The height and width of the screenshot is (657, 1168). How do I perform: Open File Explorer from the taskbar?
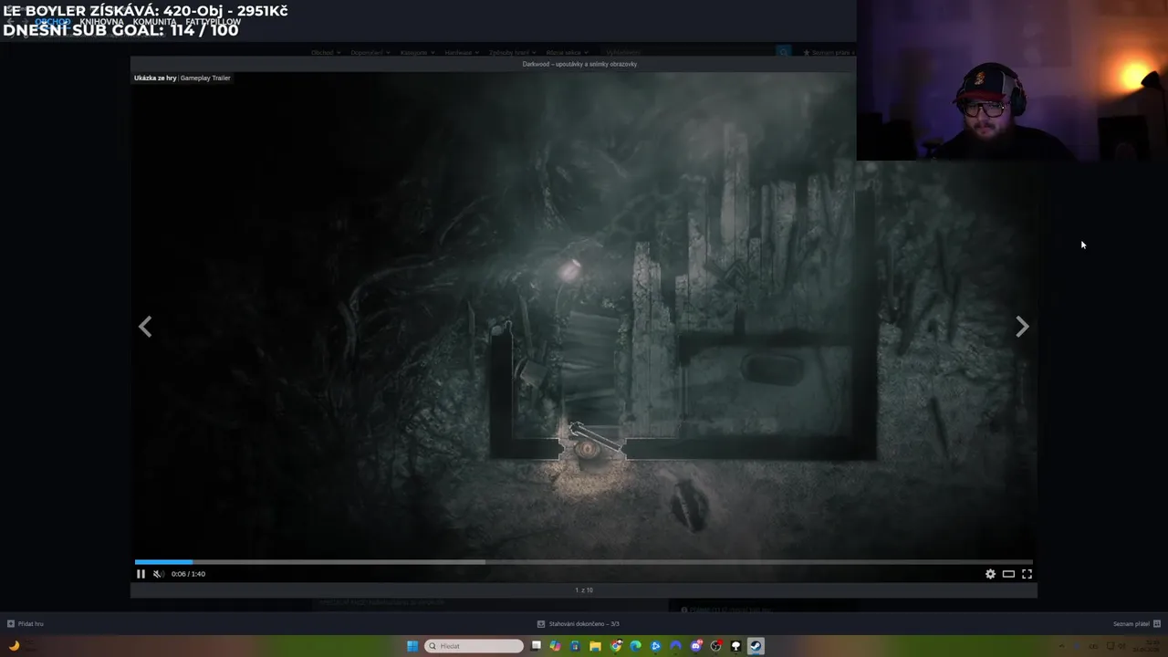pyautogui.click(x=595, y=646)
